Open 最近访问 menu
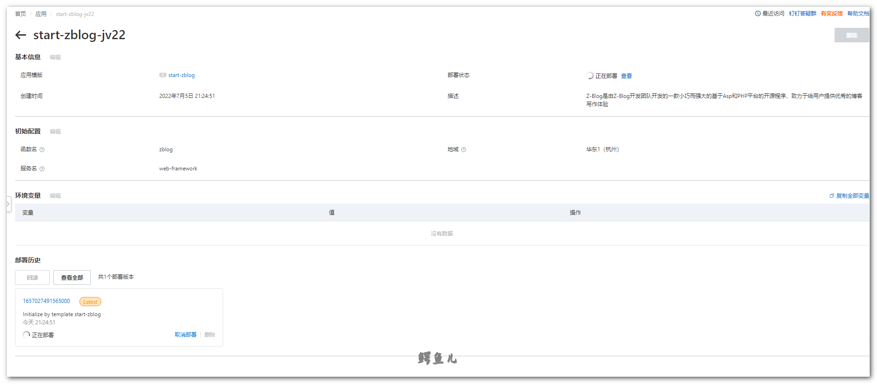Viewport: 877px width, 384px height. [770, 14]
